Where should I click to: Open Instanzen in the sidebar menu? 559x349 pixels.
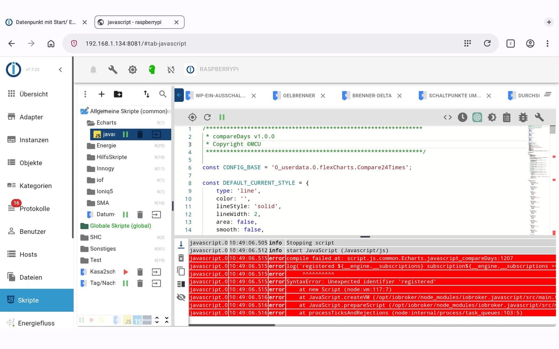[x=34, y=140]
